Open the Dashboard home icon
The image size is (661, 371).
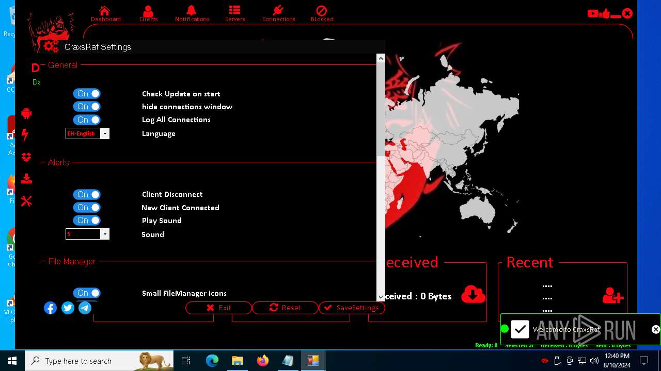tap(105, 11)
